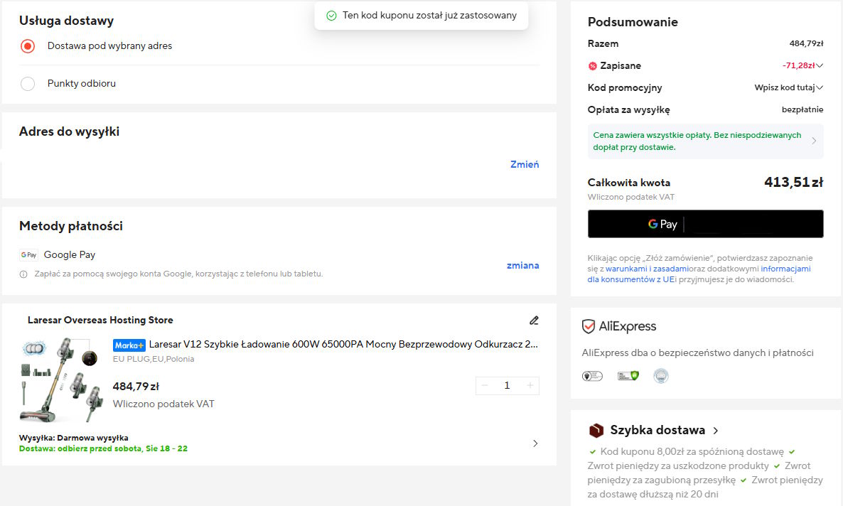
Task: Open the 'Cena zawiera wszystkie opłaty' notice
Action: pyautogui.click(x=705, y=141)
